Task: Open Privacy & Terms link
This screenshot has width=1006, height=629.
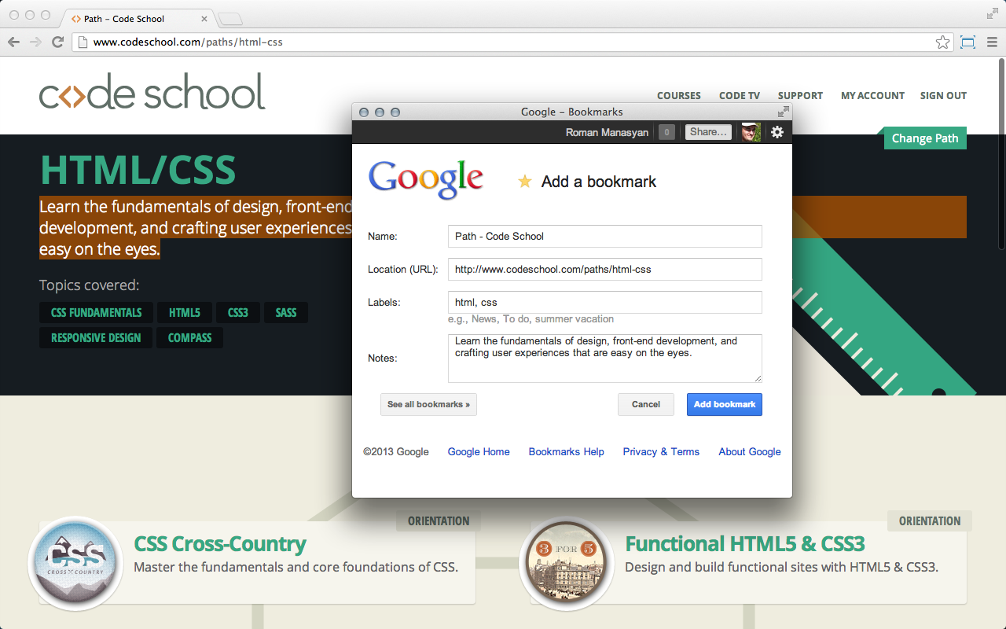Action: (661, 451)
